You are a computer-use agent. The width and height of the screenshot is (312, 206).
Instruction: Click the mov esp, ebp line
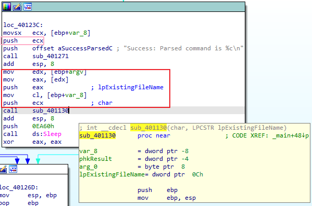pos(28,195)
